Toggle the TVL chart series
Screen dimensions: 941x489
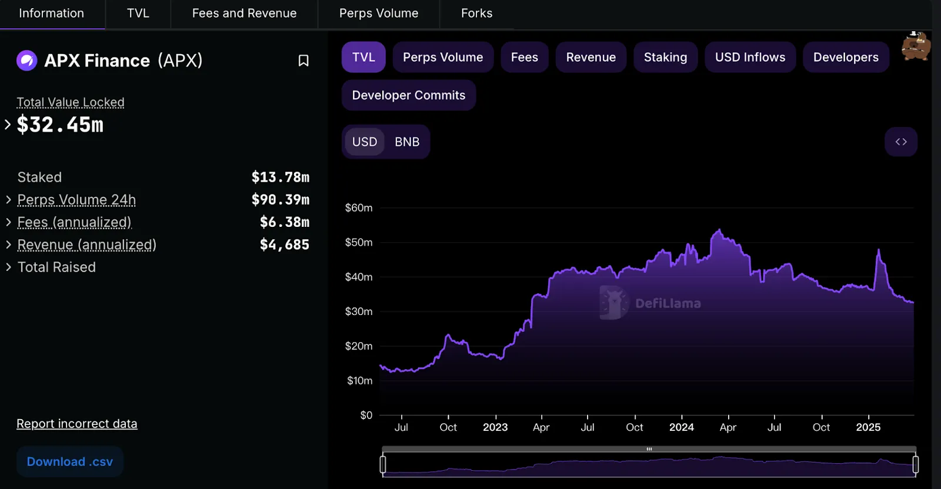(x=363, y=57)
